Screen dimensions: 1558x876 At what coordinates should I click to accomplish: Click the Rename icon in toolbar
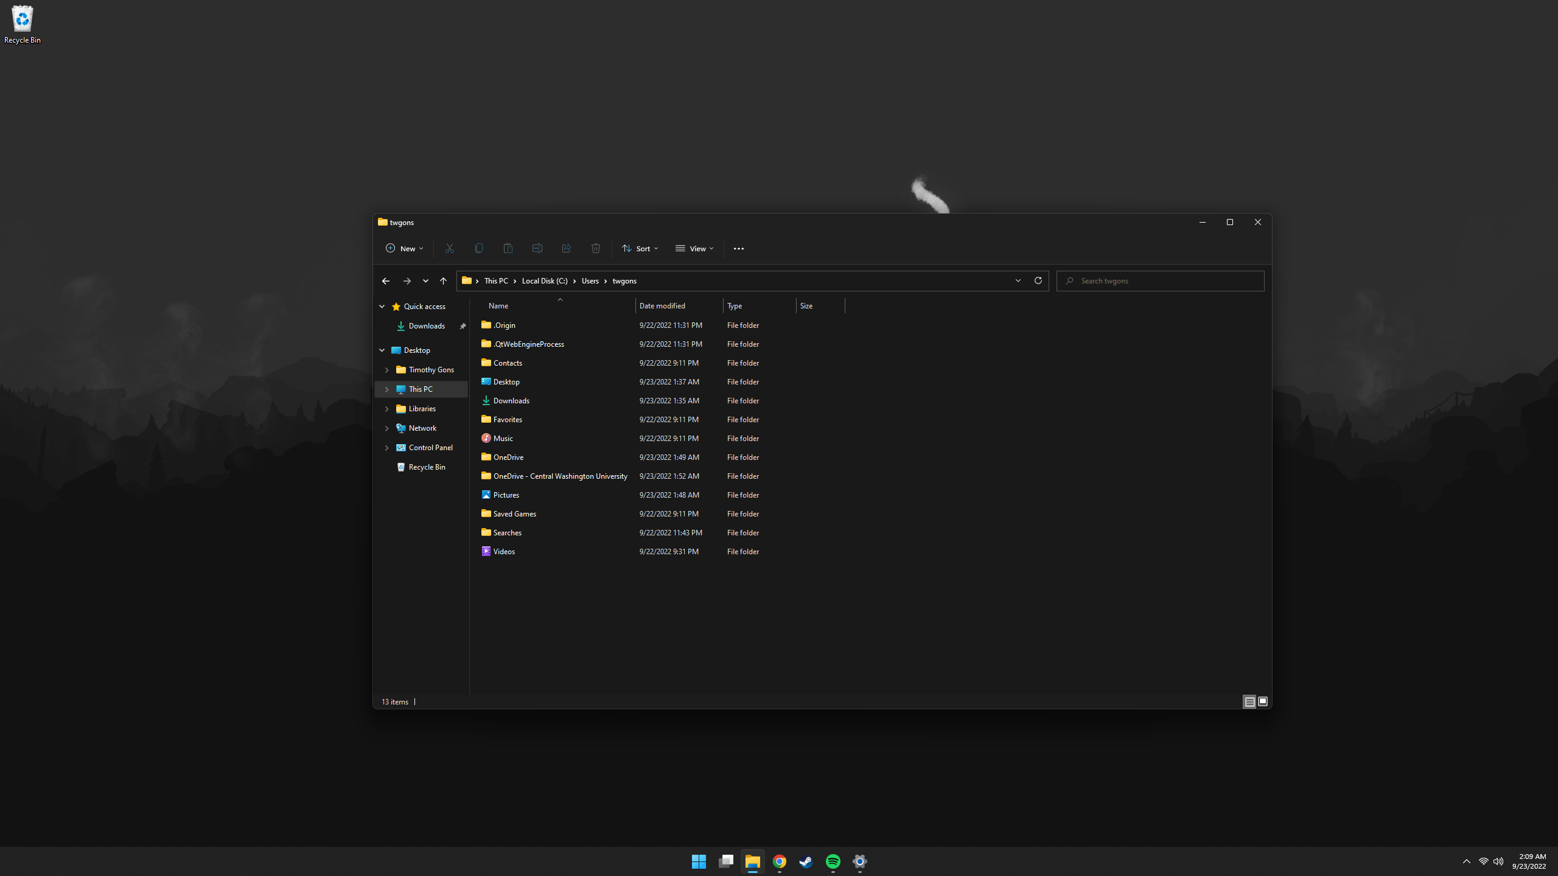coord(537,248)
